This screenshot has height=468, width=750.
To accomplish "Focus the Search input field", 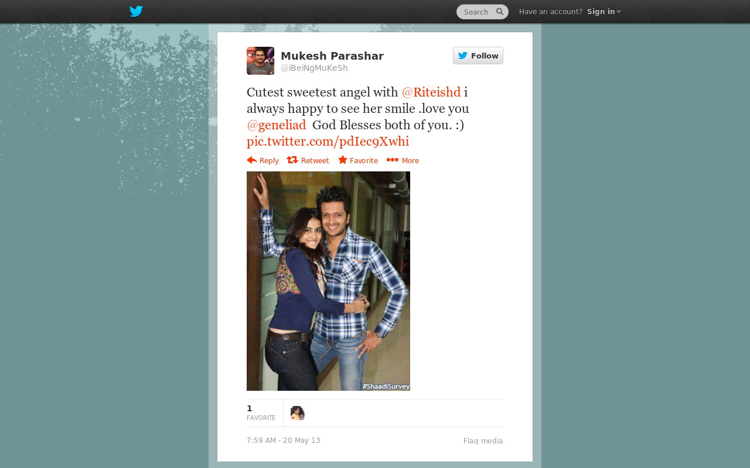I will click(478, 12).
